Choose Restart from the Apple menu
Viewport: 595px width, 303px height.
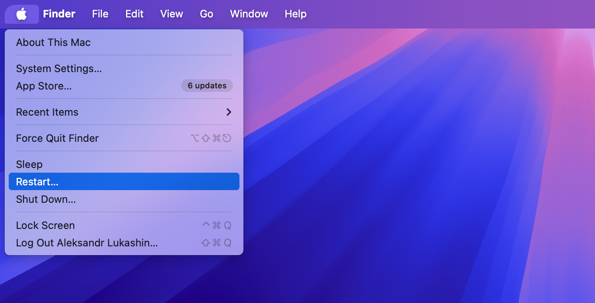click(124, 181)
